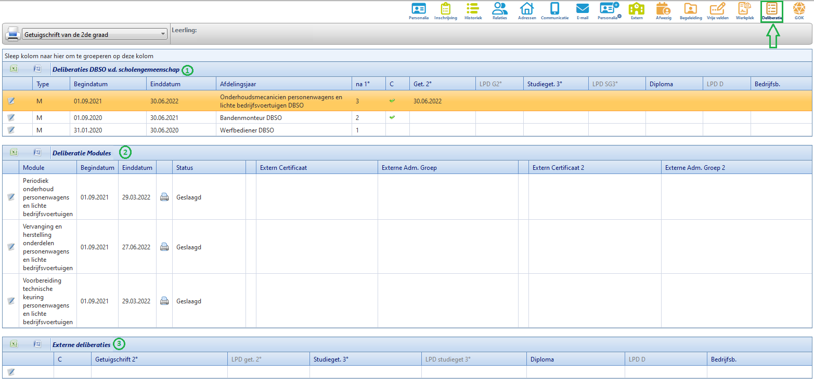Print the Periodiek onderhoud module certificate
The height and width of the screenshot is (387, 814).
click(164, 197)
